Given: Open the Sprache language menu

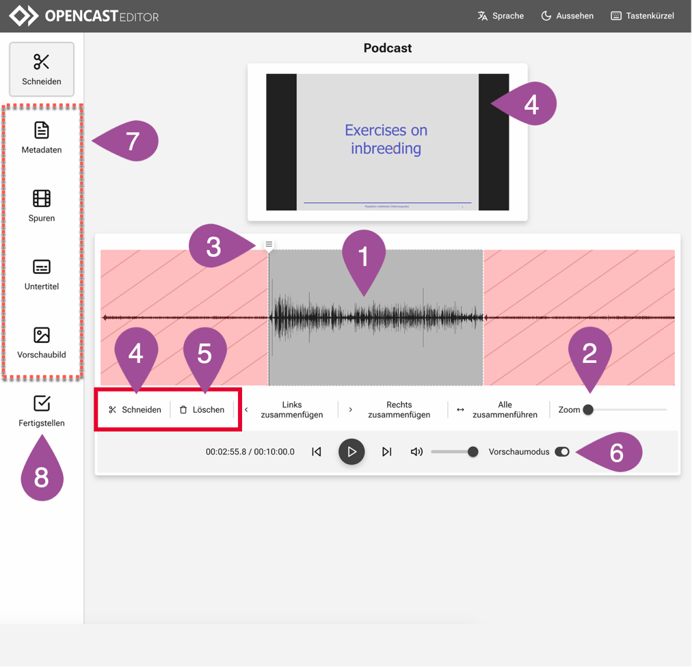Looking at the screenshot, I should [501, 16].
